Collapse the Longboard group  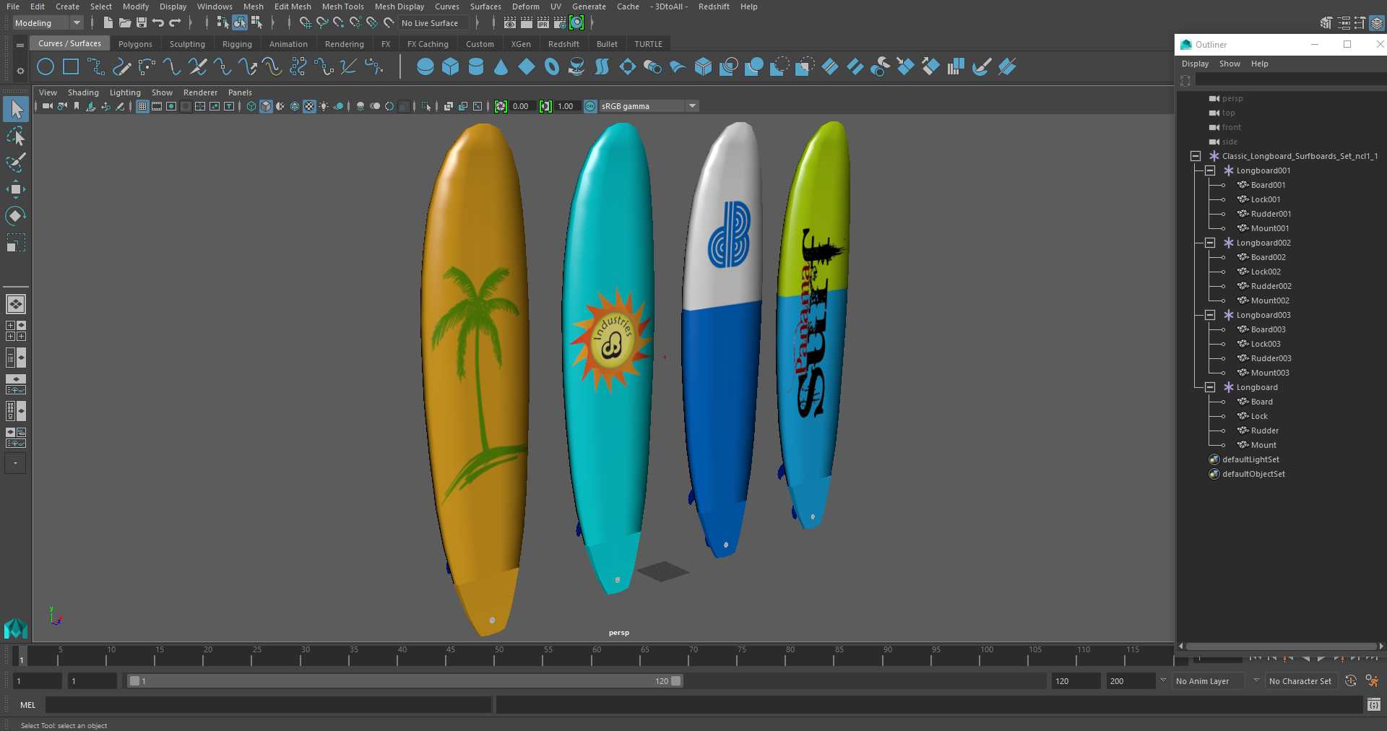pos(1210,387)
